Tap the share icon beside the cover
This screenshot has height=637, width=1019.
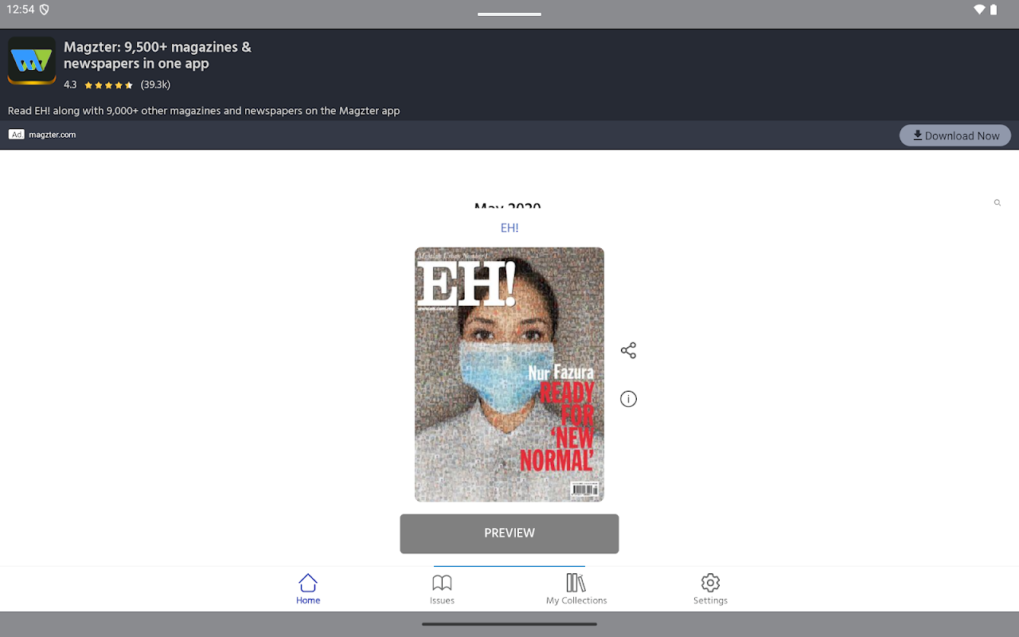point(628,350)
